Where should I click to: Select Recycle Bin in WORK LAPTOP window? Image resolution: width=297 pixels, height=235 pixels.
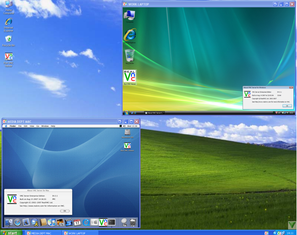coord(130,57)
